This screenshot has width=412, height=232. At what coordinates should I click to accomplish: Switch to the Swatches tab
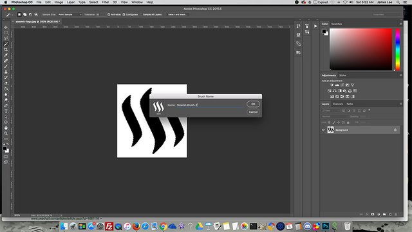coord(336,24)
